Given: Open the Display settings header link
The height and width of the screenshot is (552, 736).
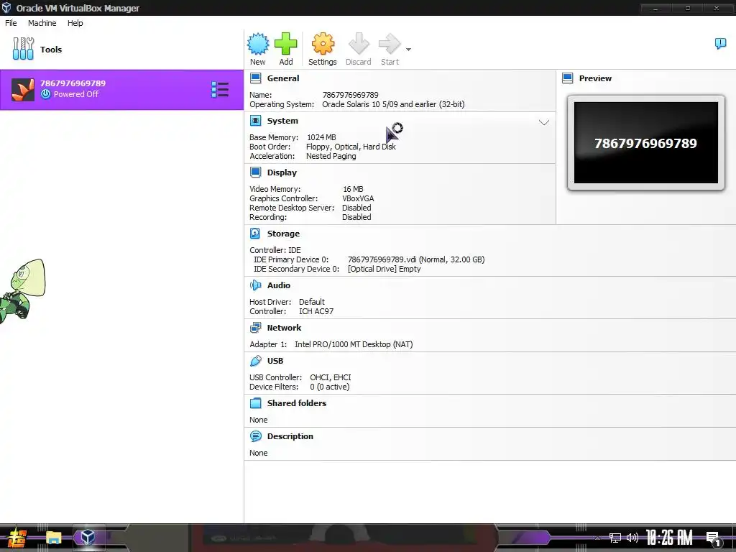Looking at the screenshot, I should pyautogui.click(x=282, y=172).
